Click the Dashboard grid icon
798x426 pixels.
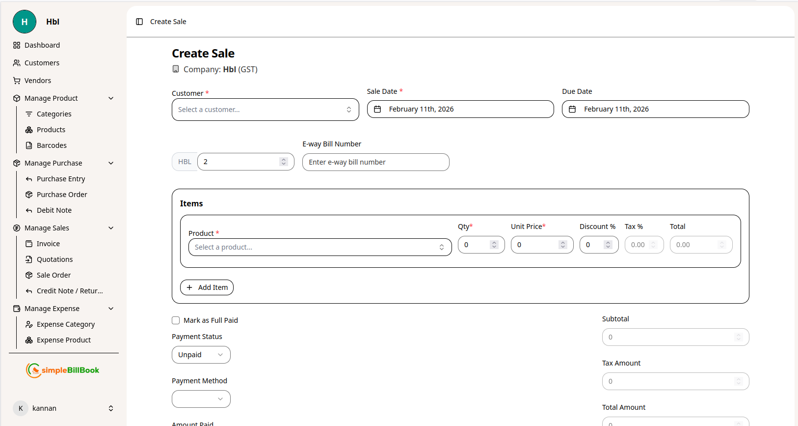(17, 45)
